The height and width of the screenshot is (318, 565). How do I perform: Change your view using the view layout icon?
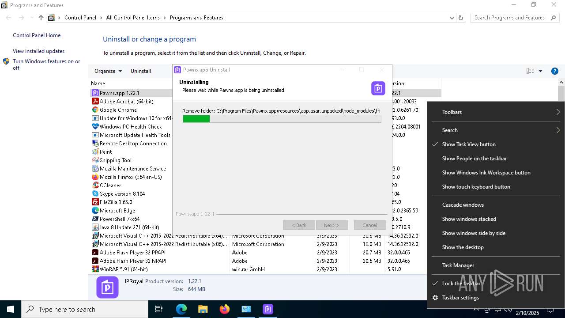click(530, 71)
